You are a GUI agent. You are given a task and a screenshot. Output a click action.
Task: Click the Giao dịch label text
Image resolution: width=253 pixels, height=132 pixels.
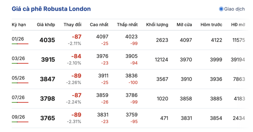pos(234,9)
